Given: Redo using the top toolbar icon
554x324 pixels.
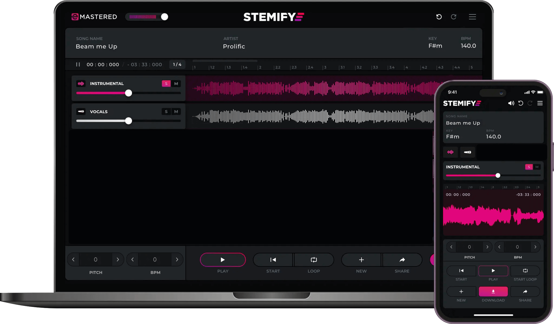Looking at the screenshot, I should click(454, 17).
